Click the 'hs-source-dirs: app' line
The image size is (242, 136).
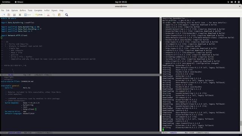[16, 111]
